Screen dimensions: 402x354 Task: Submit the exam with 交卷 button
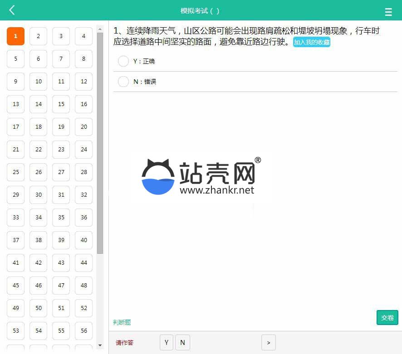pos(387,318)
